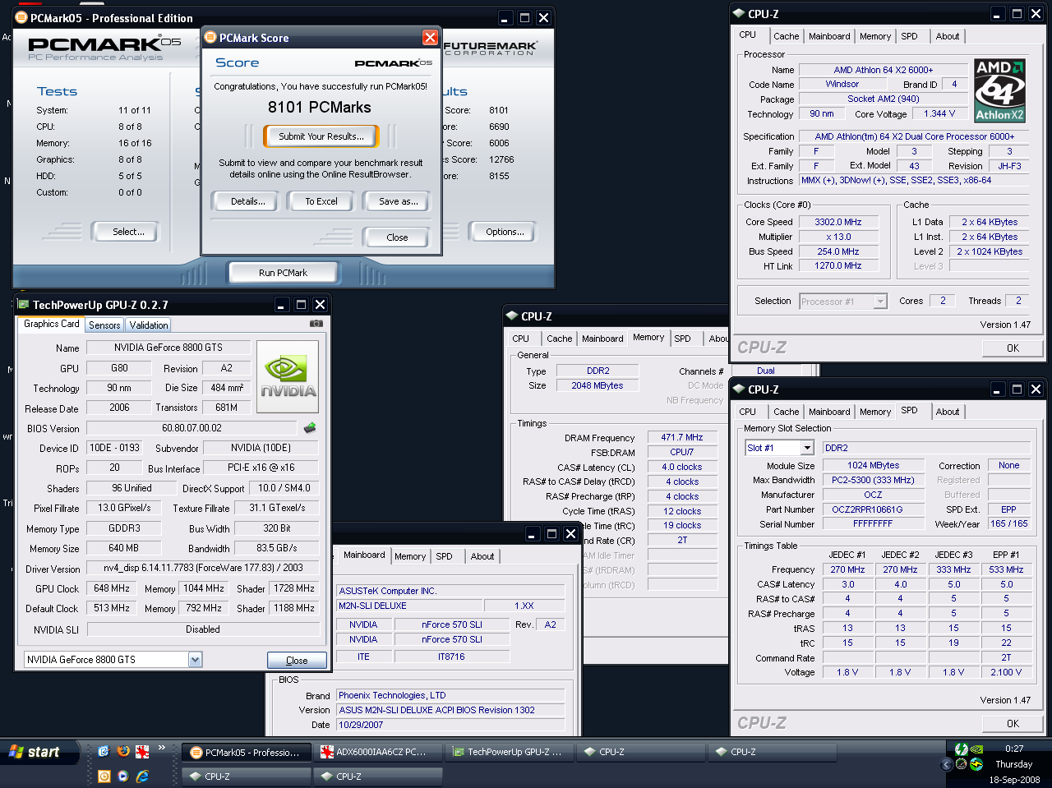The width and height of the screenshot is (1052, 788).
Task: Click the AMD Athlon 64 X2 6000+ name field
Action: coord(883,70)
